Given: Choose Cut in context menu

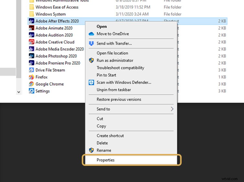Looking at the screenshot, I should [x=100, y=119].
